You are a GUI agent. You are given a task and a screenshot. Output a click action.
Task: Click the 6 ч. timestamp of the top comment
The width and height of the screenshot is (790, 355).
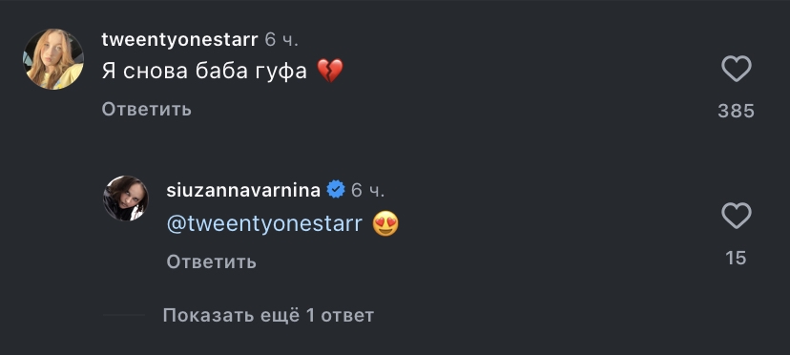click(282, 39)
